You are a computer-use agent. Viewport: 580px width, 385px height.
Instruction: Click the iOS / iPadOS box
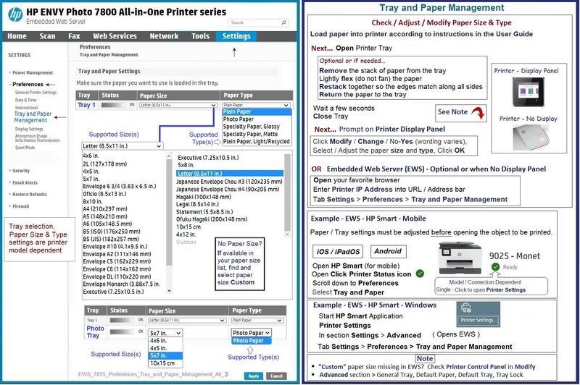[338, 252]
